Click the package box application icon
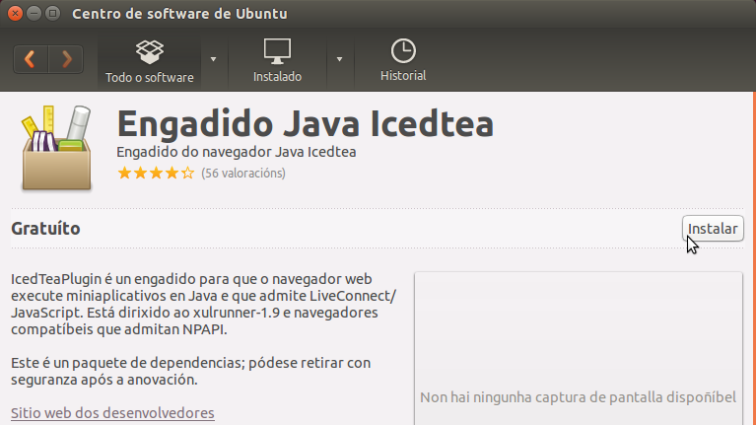The height and width of the screenshot is (425, 756). (56, 148)
